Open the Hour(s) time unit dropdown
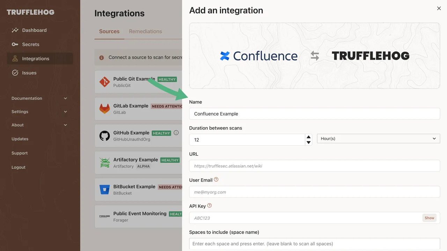 click(378, 138)
